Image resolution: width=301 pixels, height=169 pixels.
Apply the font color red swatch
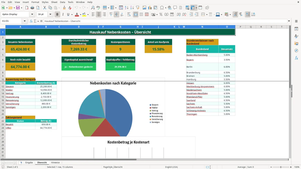pyautogui.click(x=77, y=14)
